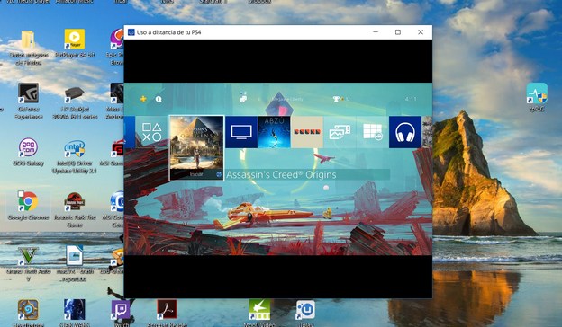
Task: Select the Uplay desktop shortcut
Action: tap(305, 313)
